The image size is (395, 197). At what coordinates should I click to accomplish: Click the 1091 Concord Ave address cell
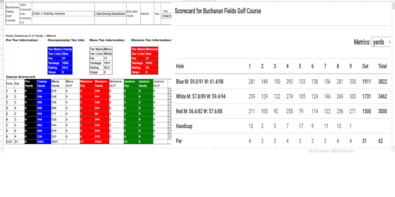tap(25, 14)
